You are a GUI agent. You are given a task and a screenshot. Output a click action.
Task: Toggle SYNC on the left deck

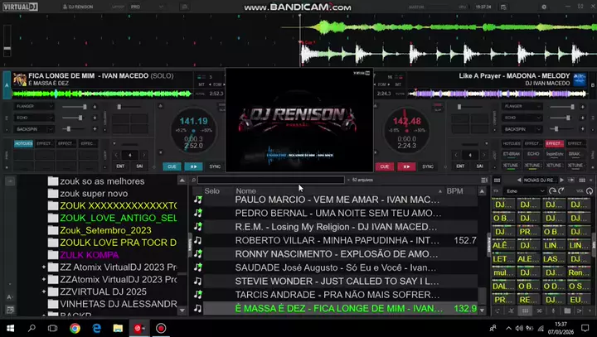click(x=215, y=166)
